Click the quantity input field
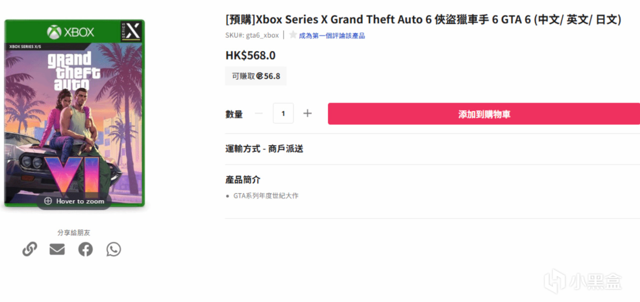The image size is (640, 302). [283, 113]
